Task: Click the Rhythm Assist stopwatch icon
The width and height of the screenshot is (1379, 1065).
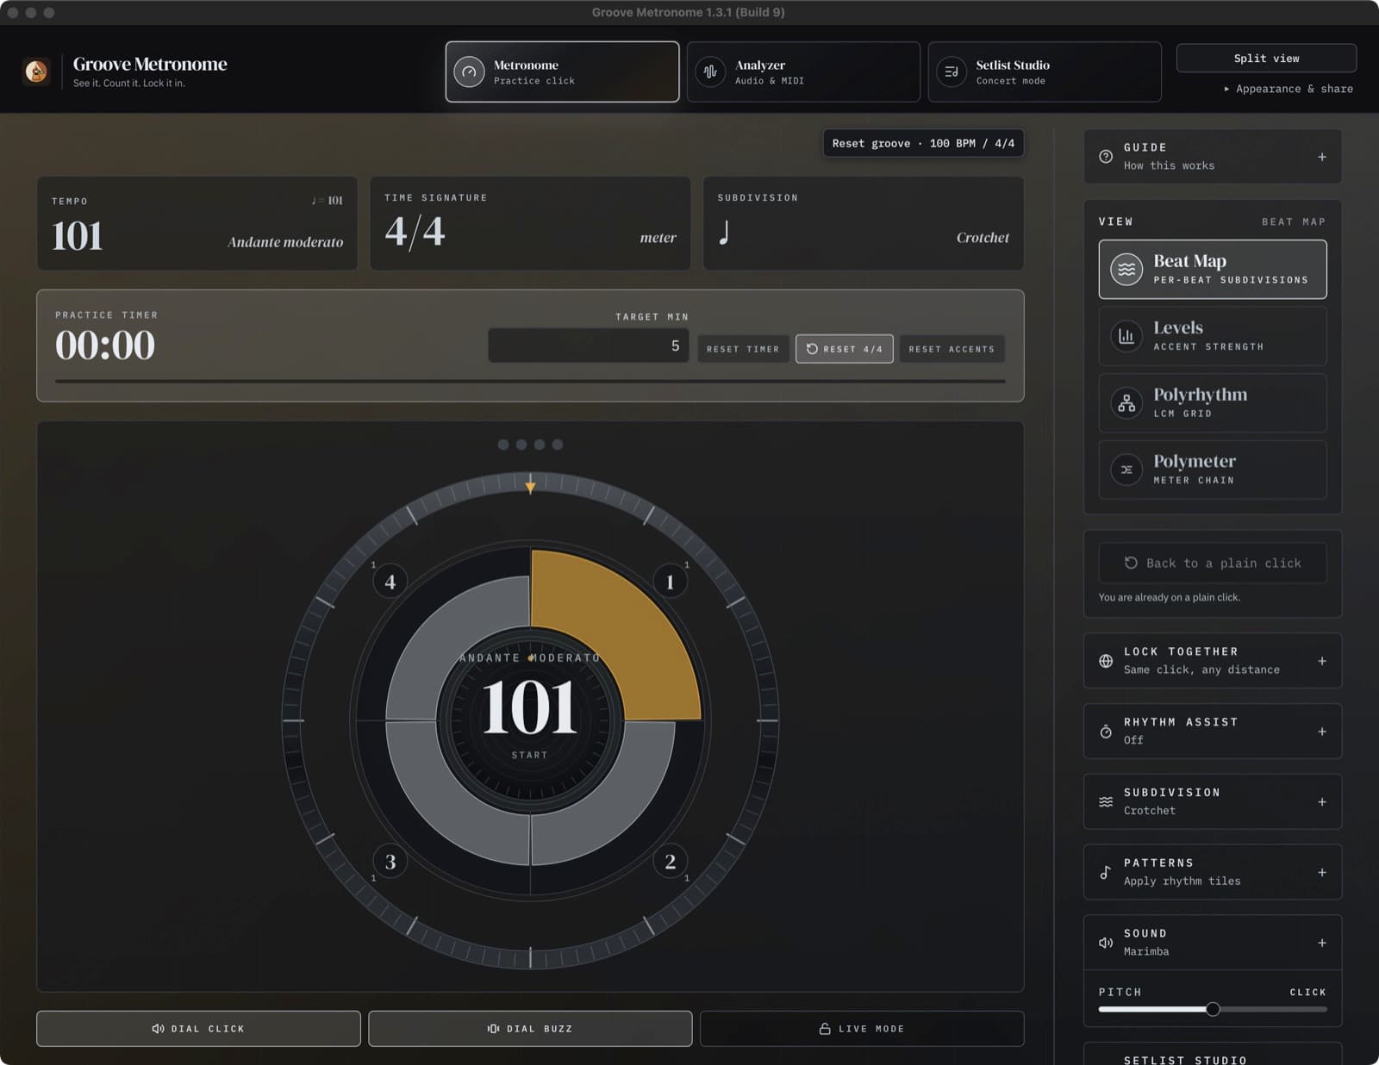Action: [1106, 732]
